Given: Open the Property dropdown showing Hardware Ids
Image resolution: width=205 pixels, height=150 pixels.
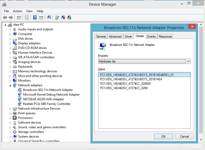Looking at the screenshot, I should point(144,61).
